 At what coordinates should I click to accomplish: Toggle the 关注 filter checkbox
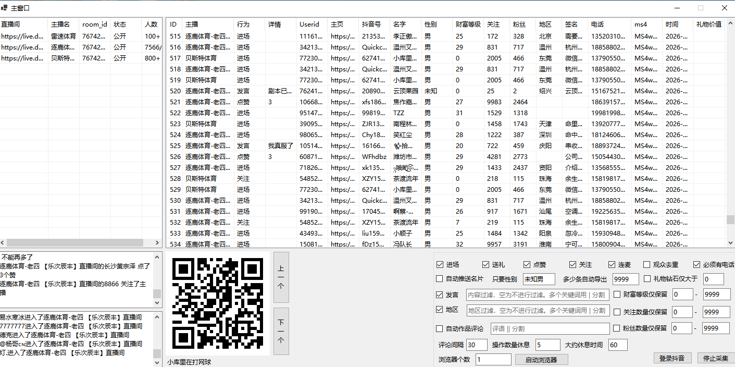pos(572,265)
